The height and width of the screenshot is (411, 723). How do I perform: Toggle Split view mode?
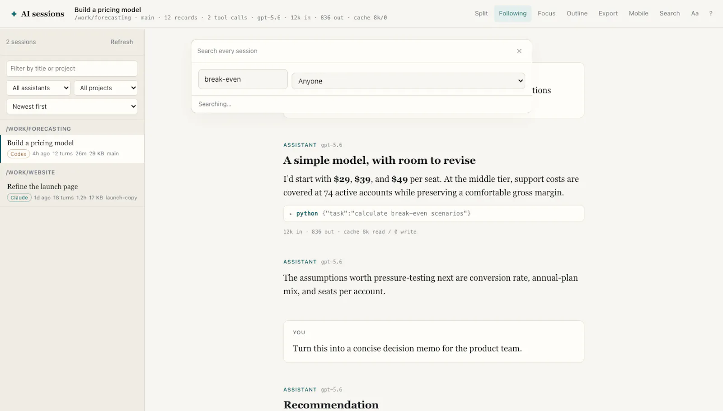481,14
